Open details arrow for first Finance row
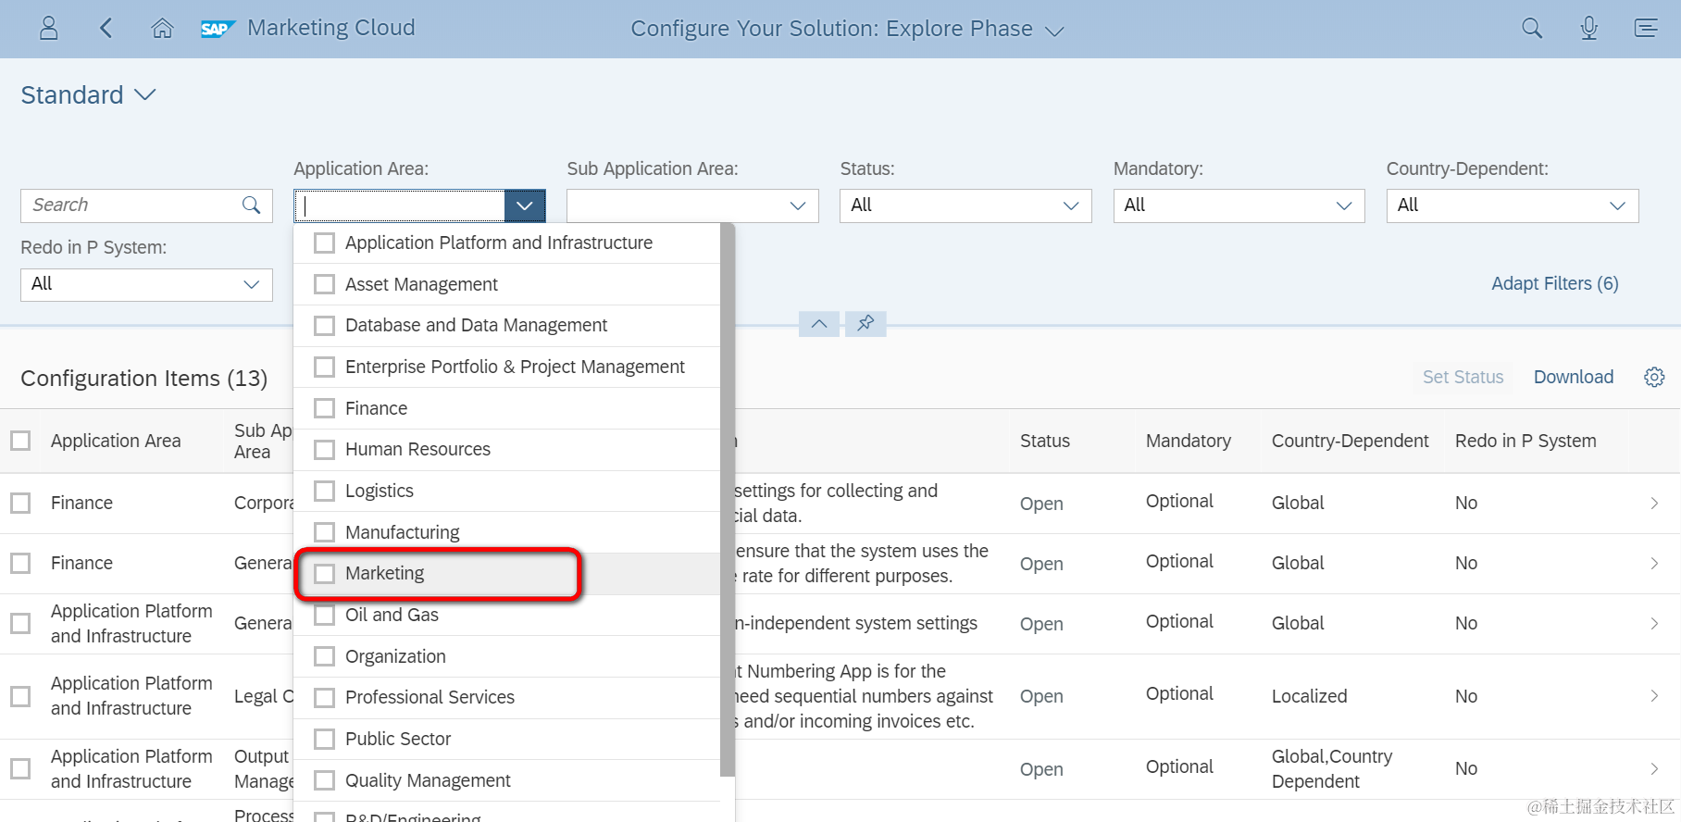 [x=1654, y=503]
